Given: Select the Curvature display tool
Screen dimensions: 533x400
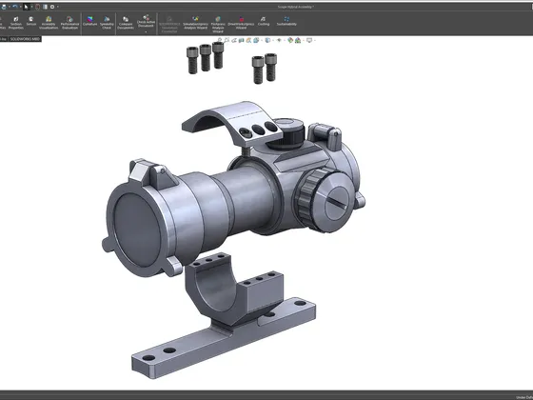Looking at the screenshot, I should coord(89,21).
